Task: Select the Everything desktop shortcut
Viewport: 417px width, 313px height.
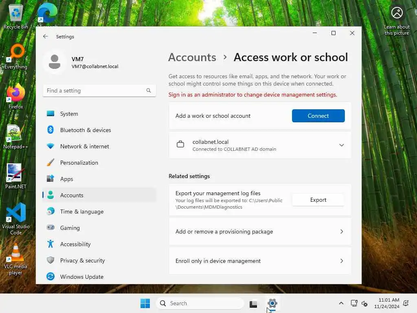Action: [16, 56]
